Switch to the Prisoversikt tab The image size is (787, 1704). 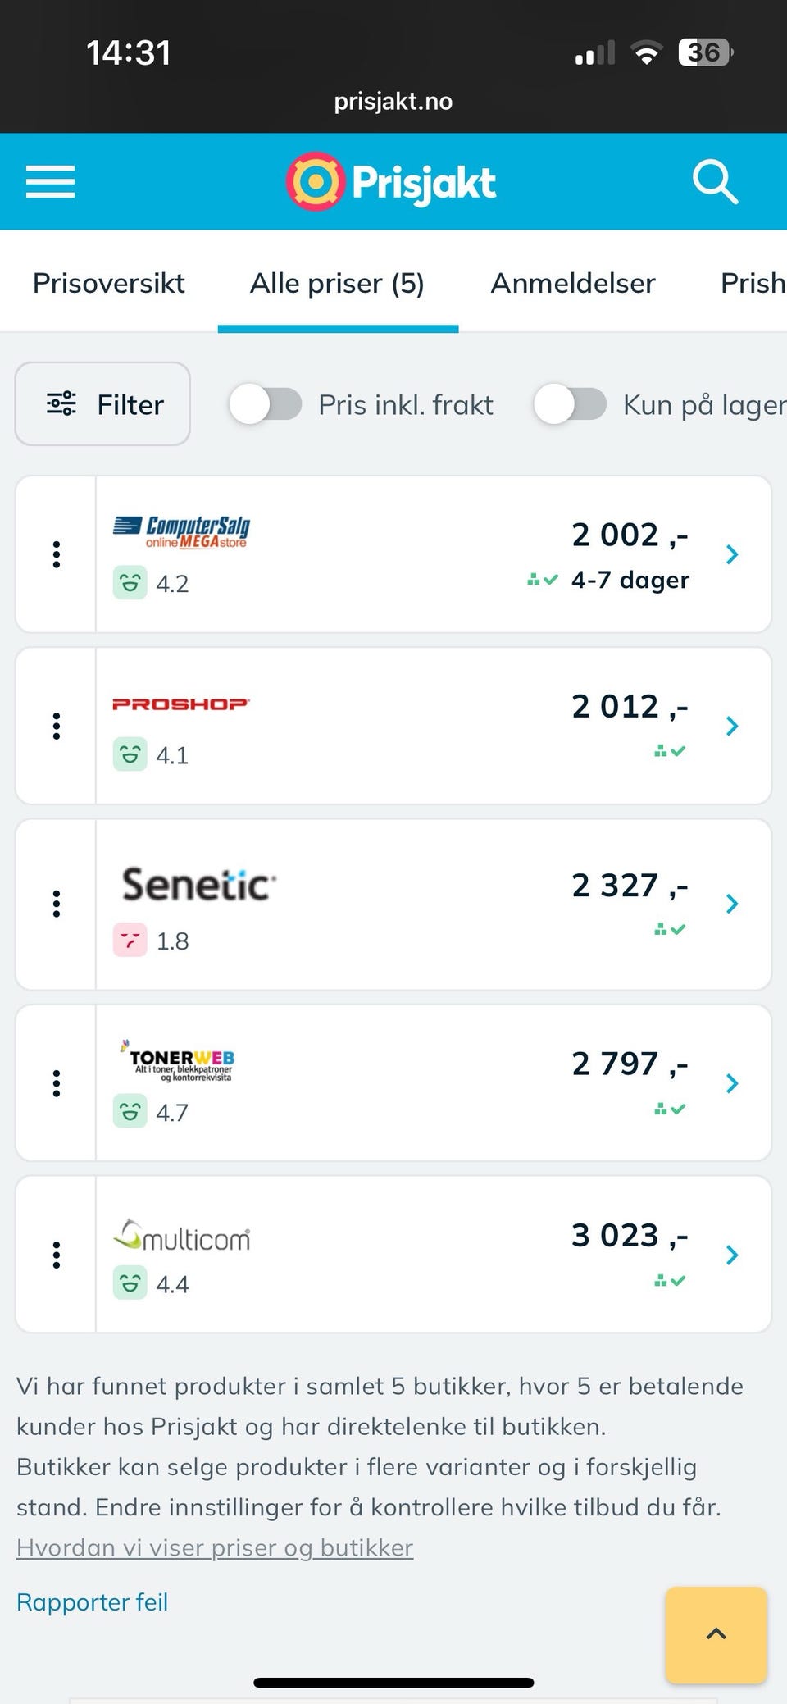108,283
